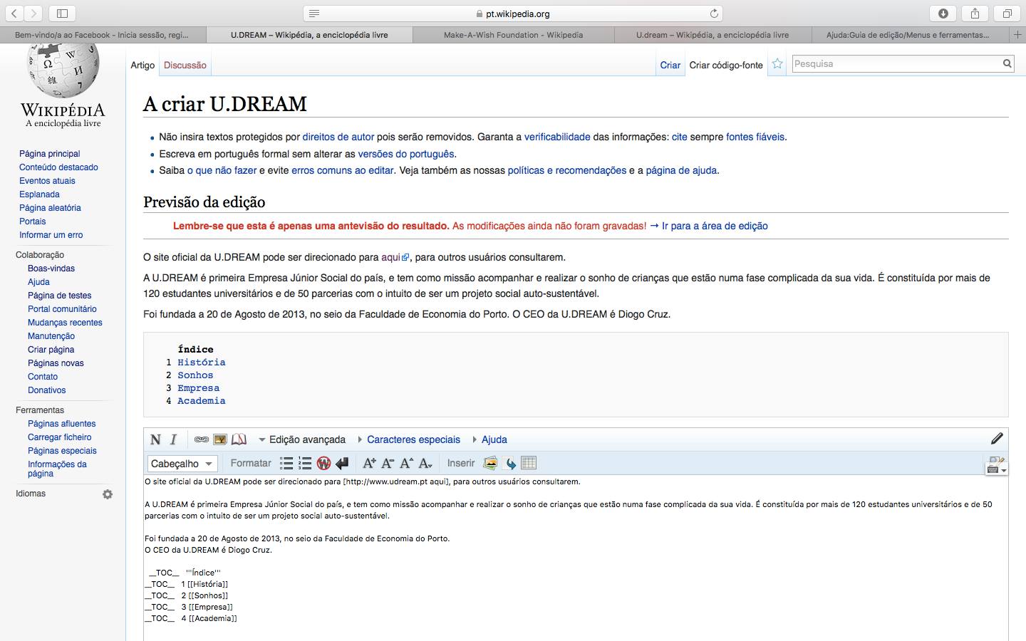
Task: Open Safari reader view icon
Action: (x=314, y=14)
